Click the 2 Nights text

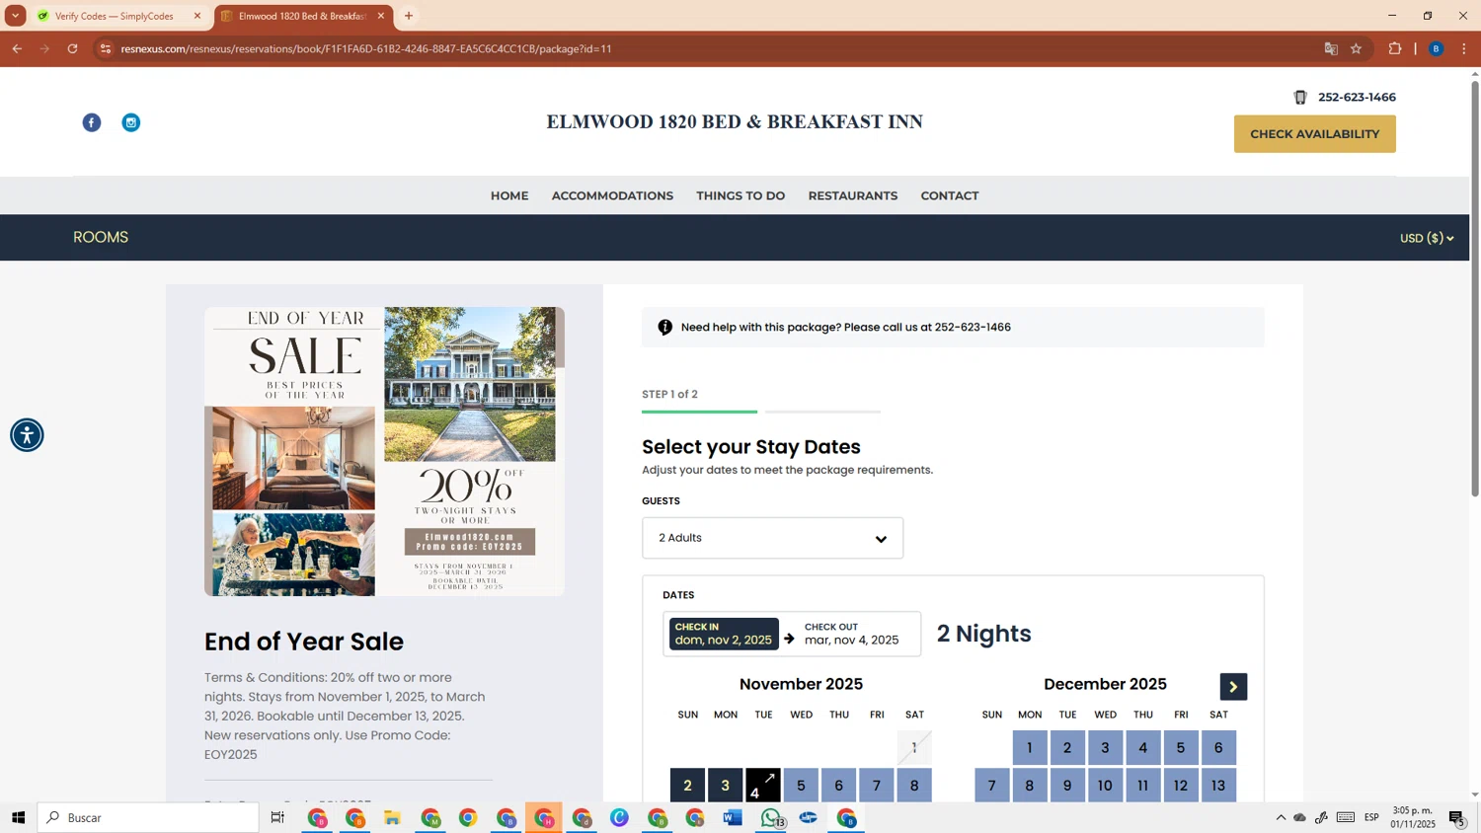[983, 634]
